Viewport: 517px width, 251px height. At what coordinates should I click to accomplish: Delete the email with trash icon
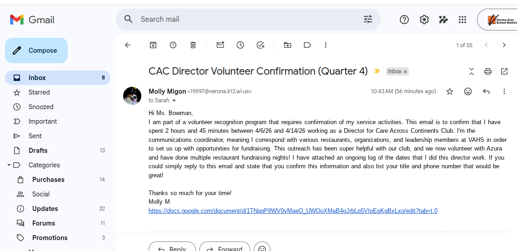(193, 45)
